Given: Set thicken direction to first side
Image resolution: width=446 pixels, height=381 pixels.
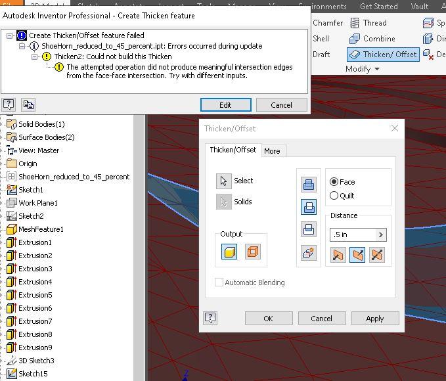Looking at the screenshot, I should [338, 255].
